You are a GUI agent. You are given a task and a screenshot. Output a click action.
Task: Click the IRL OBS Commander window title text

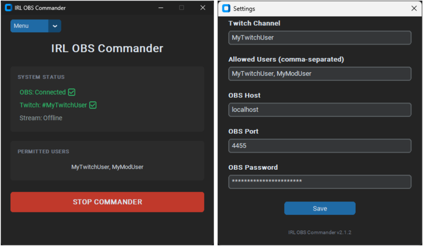tap(40, 8)
